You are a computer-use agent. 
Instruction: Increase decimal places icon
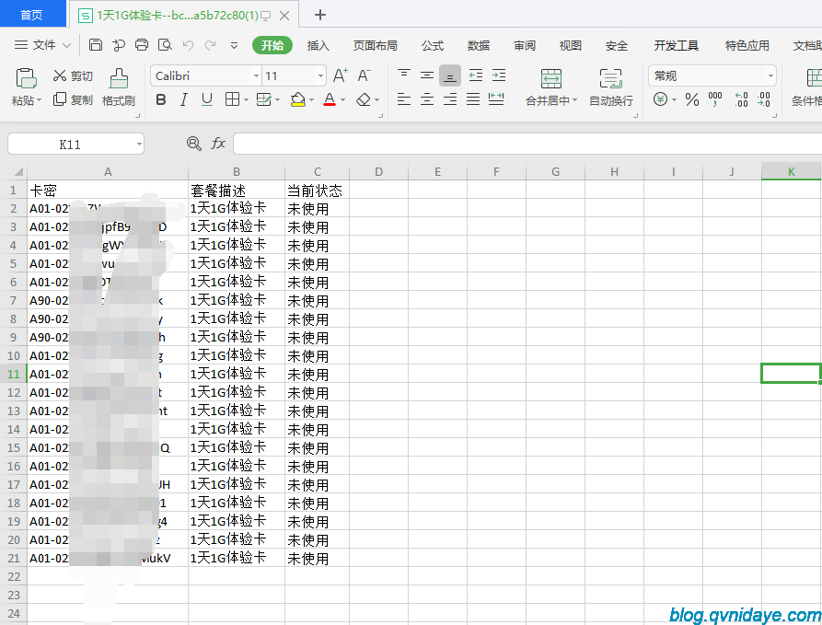[x=741, y=99]
